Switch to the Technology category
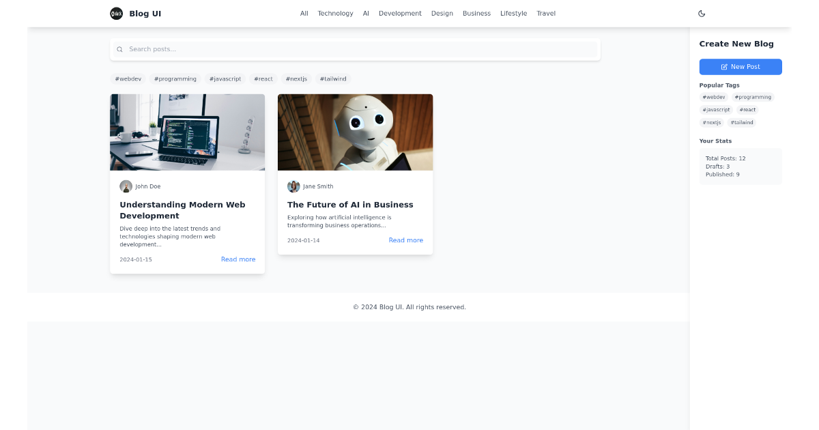The width and height of the screenshot is (819, 430). [335, 13]
